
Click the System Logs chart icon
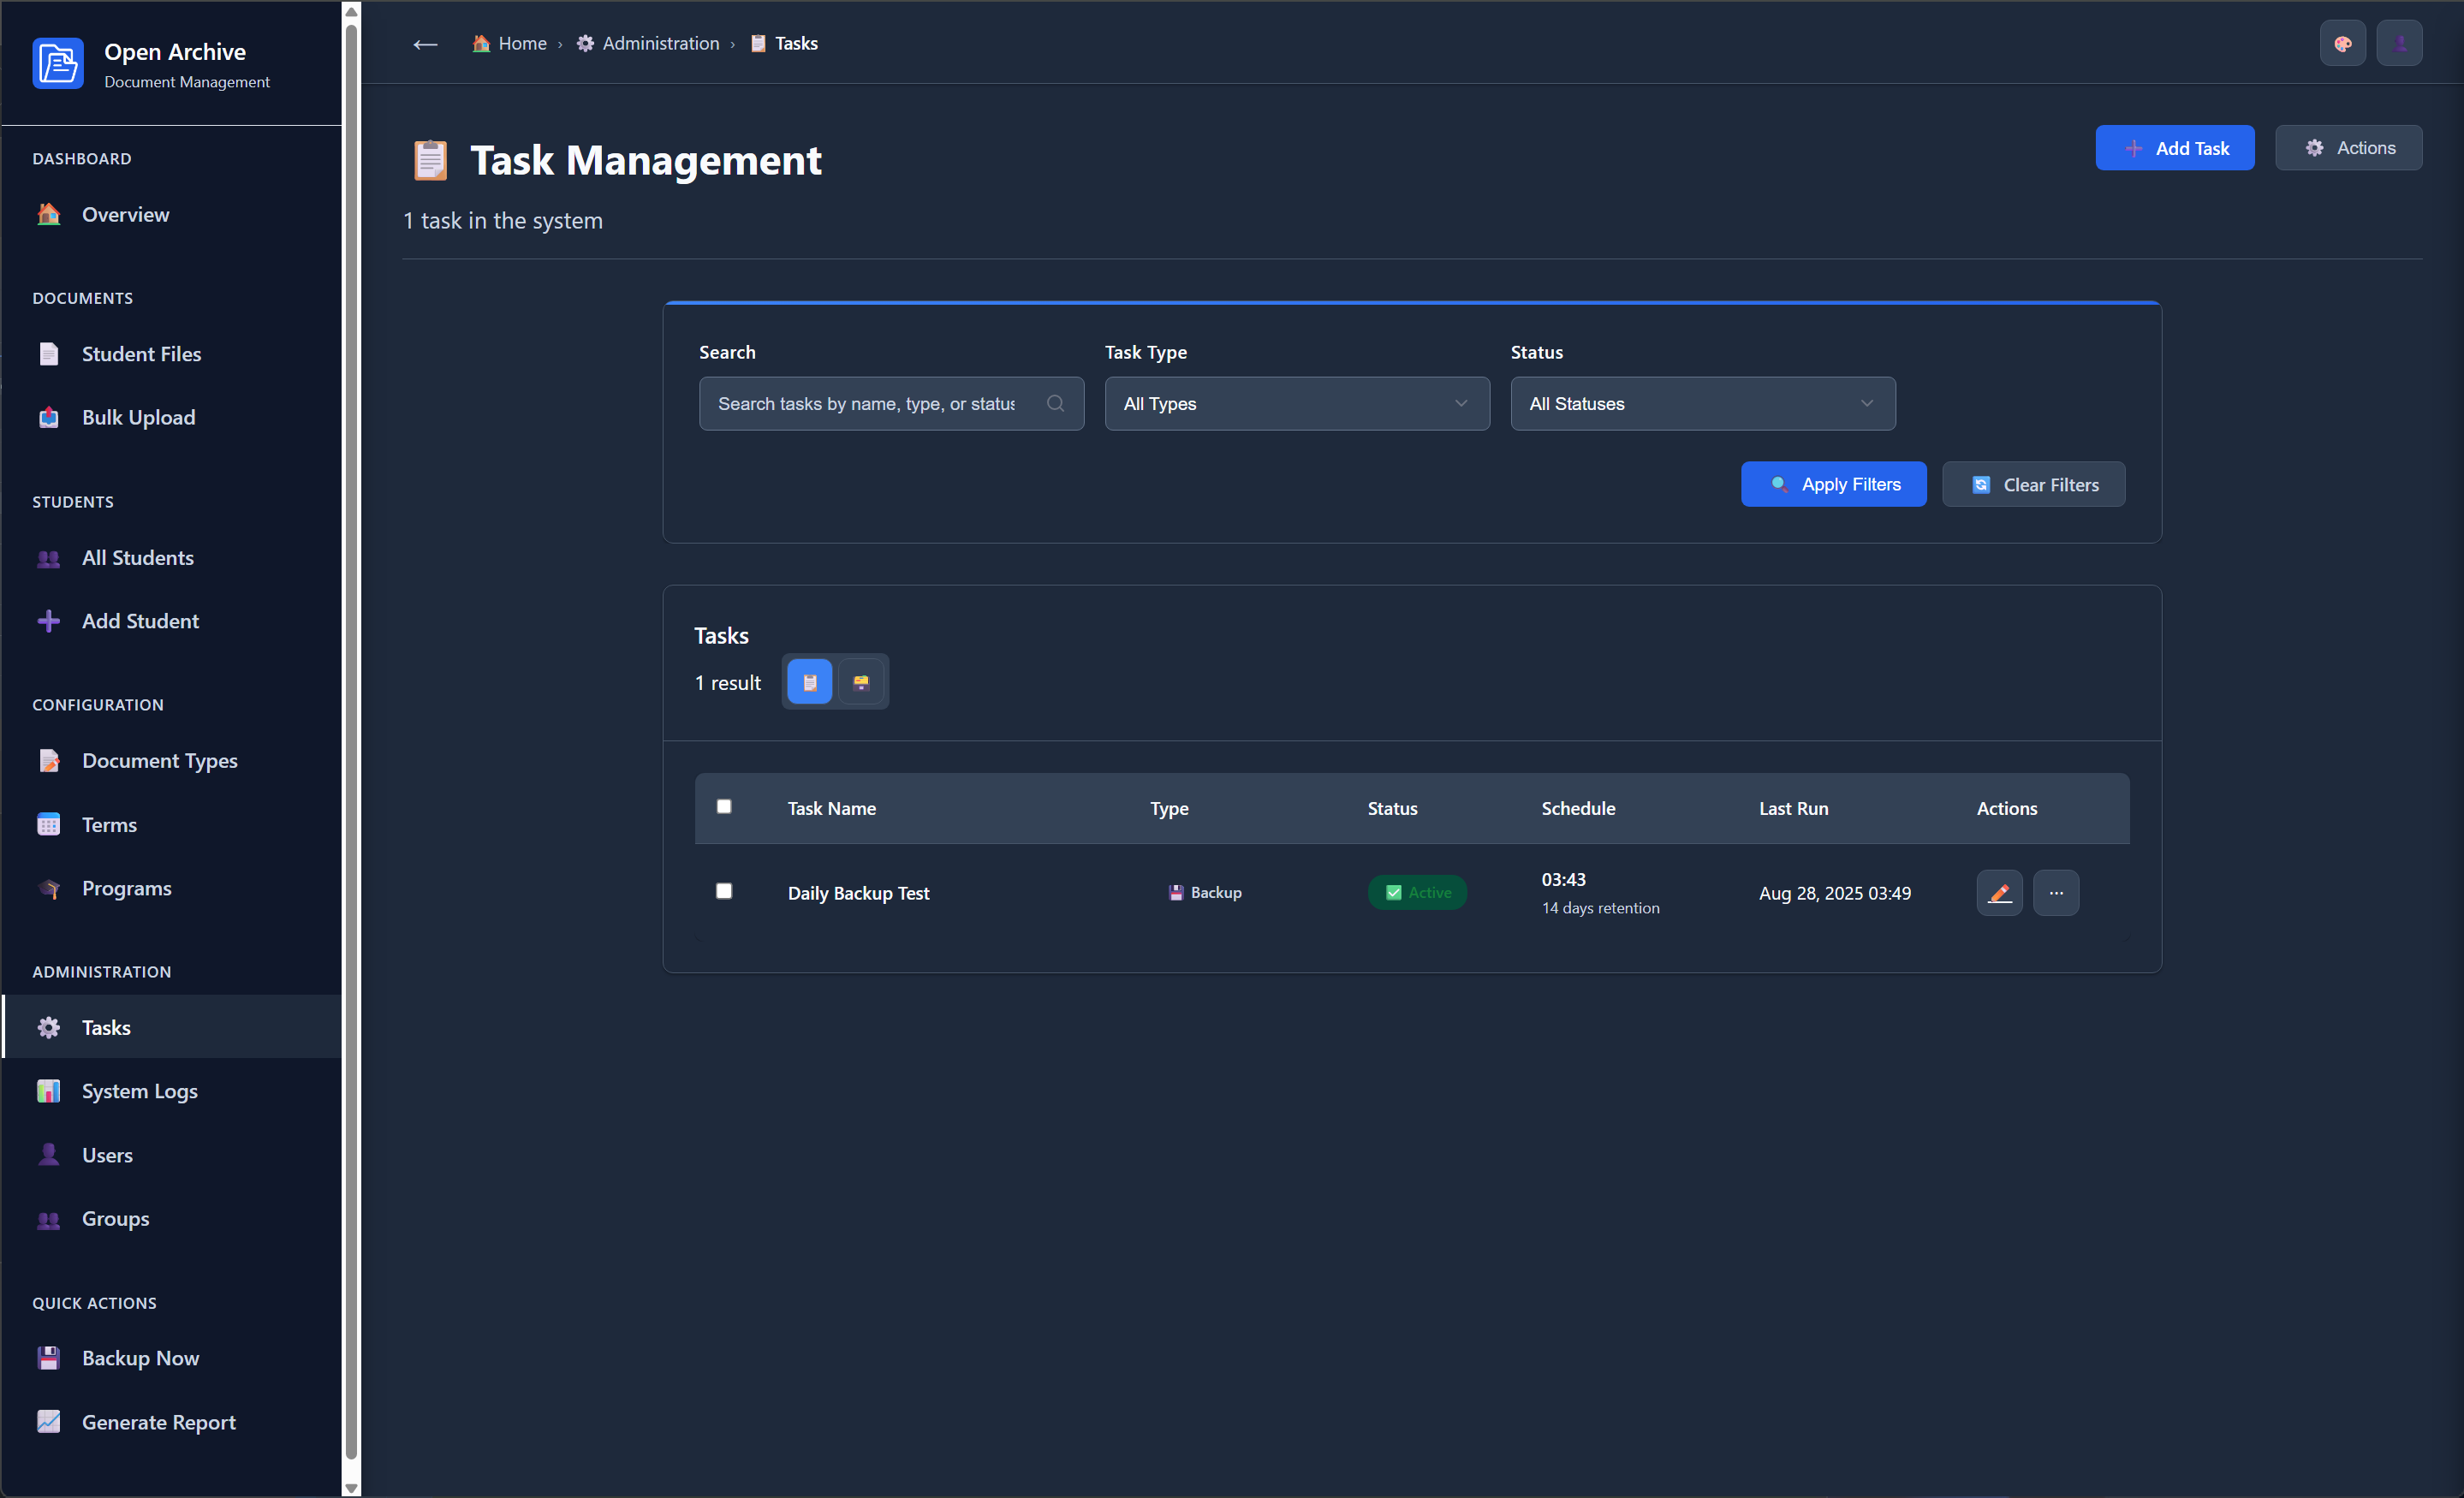pyautogui.click(x=48, y=1091)
